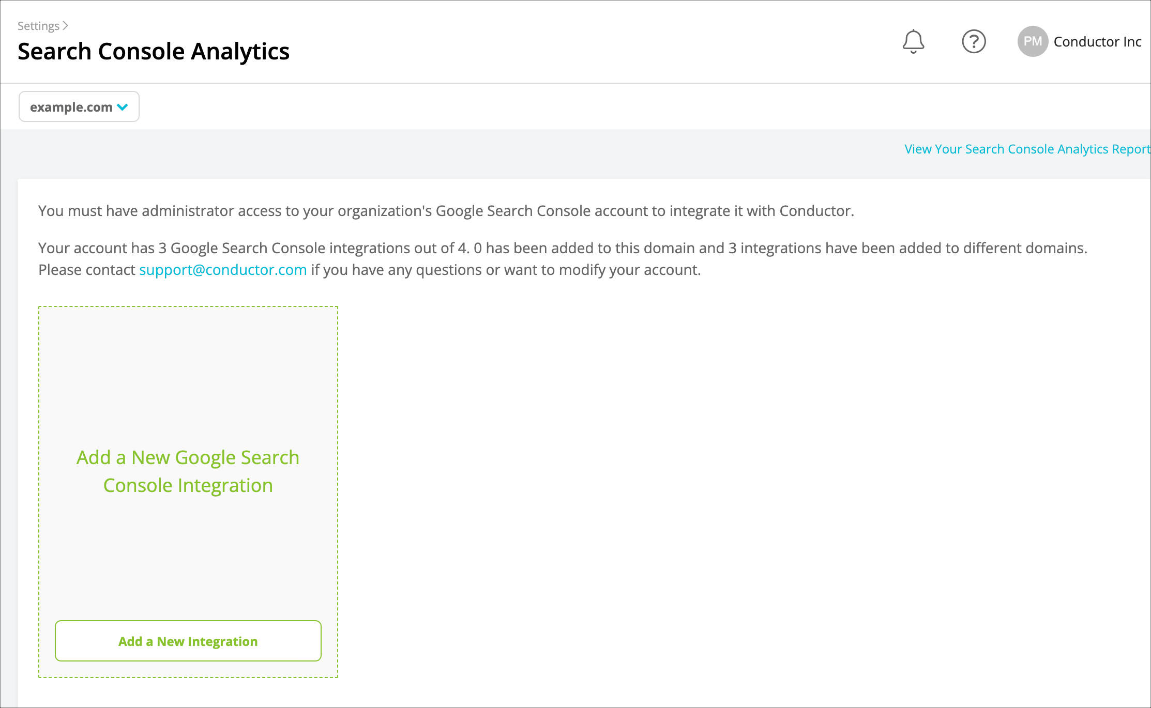Click the administrator access notice text
Screen dimensions: 1151x708
[x=446, y=211]
